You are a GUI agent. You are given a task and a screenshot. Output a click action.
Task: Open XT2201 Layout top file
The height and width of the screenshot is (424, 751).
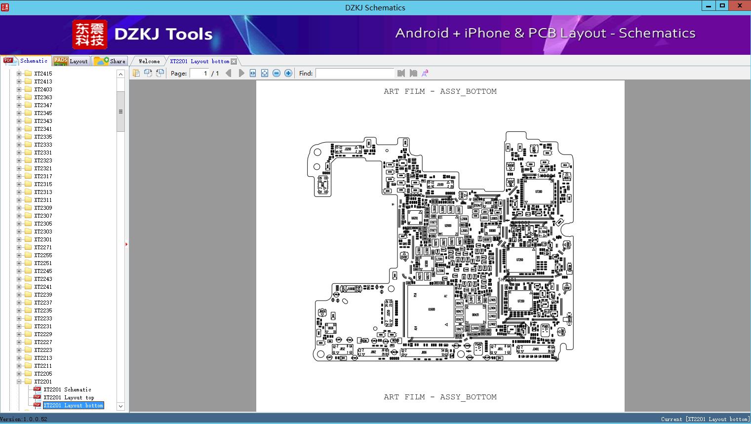(x=69, y=397)
